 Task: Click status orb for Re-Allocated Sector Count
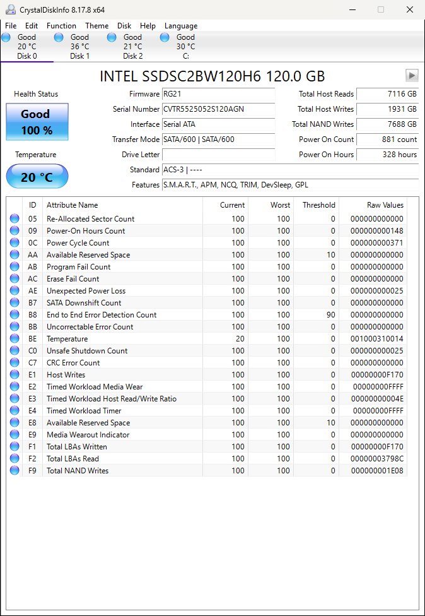click(15, 218)
